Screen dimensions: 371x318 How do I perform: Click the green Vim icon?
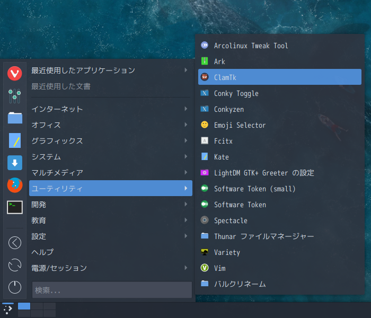pyautogui.click(x=205, y=268)
